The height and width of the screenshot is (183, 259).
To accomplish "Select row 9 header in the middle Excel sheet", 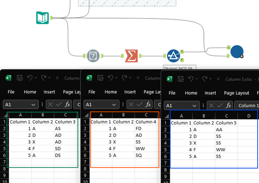I will [85, 175].
